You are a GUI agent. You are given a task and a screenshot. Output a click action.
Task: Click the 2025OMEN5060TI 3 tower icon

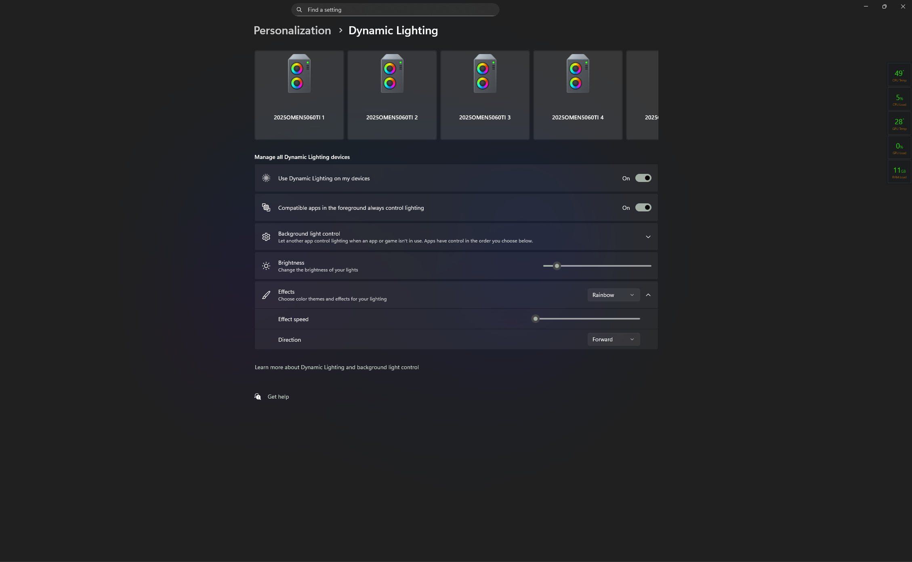coord(485,74)
